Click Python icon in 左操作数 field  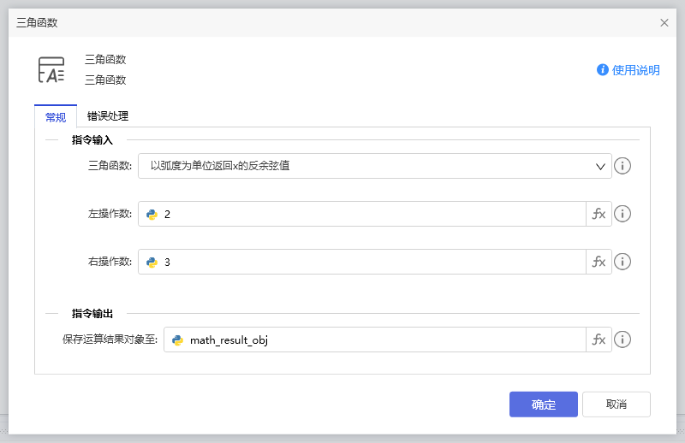click(152, 214)
